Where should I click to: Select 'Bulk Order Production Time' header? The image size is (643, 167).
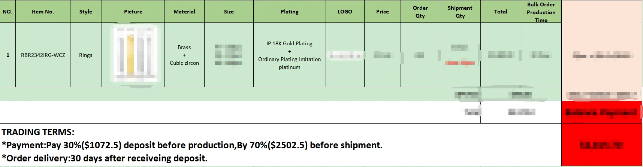tap(541, 12)
